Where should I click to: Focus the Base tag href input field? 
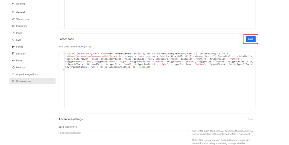(x=123, y=133)
